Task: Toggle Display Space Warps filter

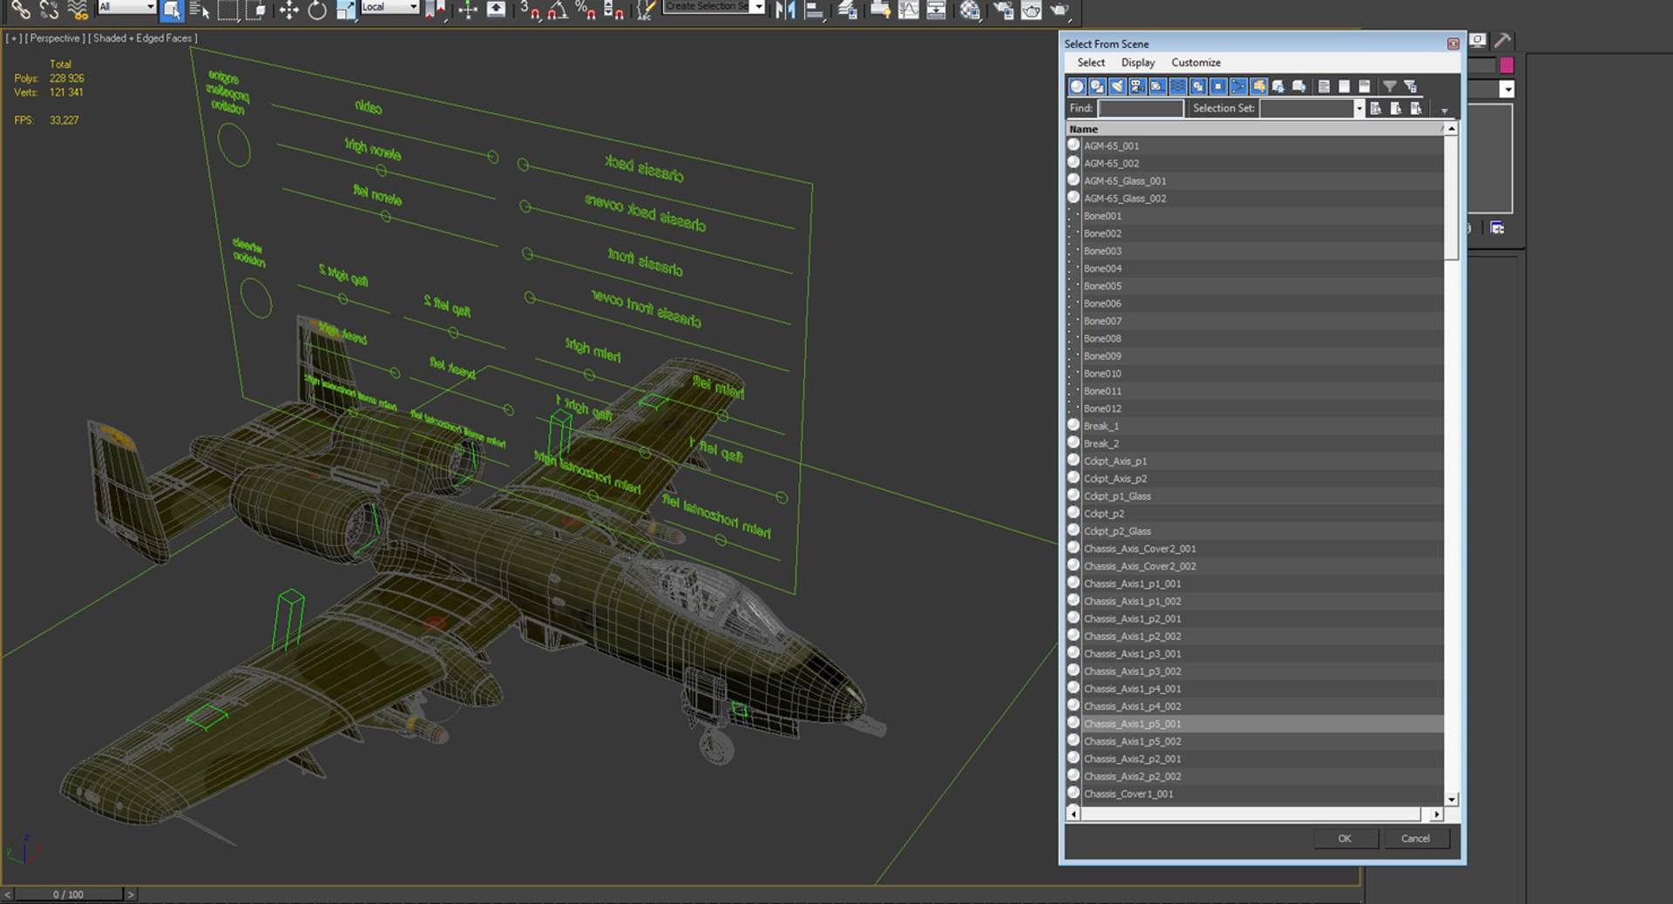Action: pos(1177,86)
